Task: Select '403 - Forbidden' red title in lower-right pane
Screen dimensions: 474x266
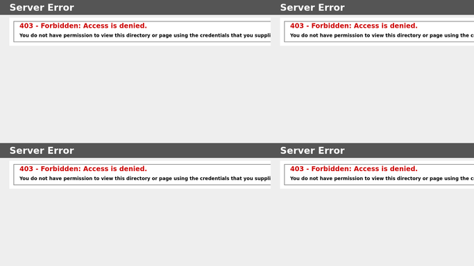Action: (x=354, y=168)
